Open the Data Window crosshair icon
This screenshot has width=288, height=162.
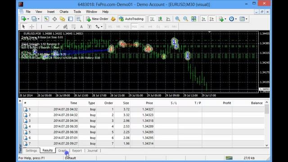coord(54,19)
